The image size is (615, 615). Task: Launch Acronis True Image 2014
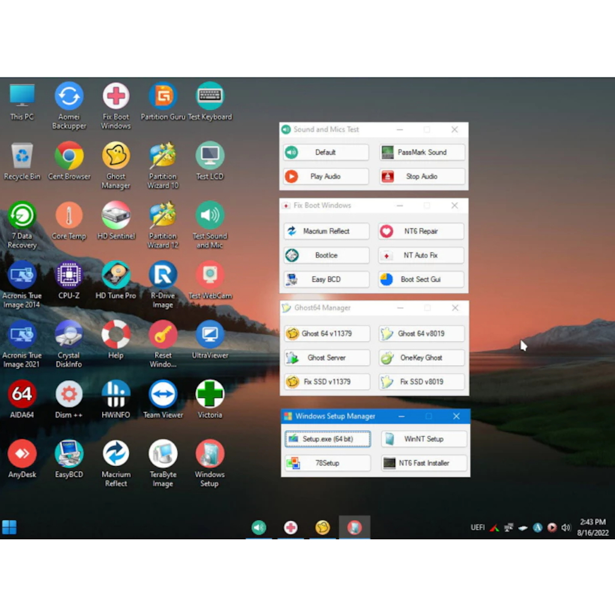(22, 284)
